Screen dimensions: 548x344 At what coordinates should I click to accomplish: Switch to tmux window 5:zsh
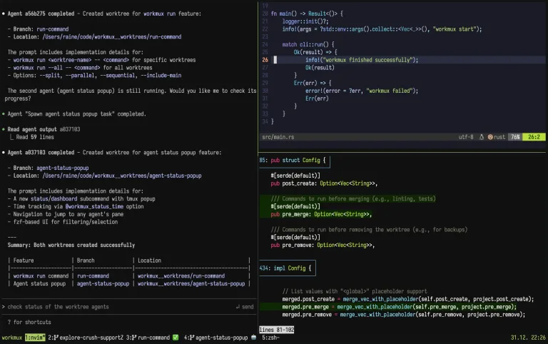click(x=271, y=338)
